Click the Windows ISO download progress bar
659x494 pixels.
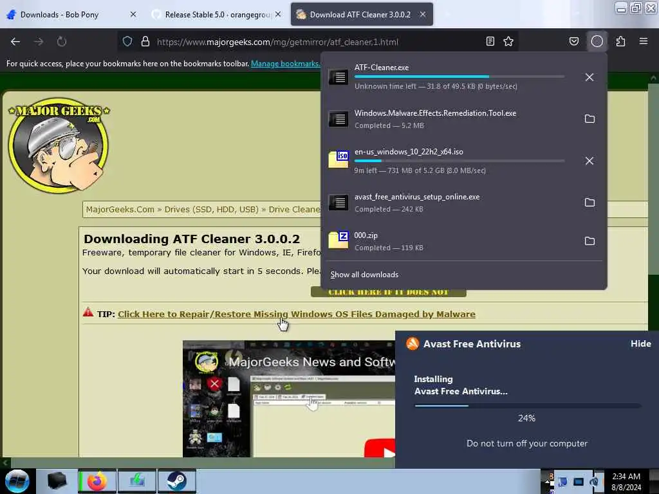pyautogui.click(x=459, y=161)
